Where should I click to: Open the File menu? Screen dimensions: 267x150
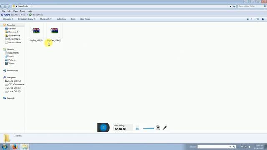pos(3,11)
